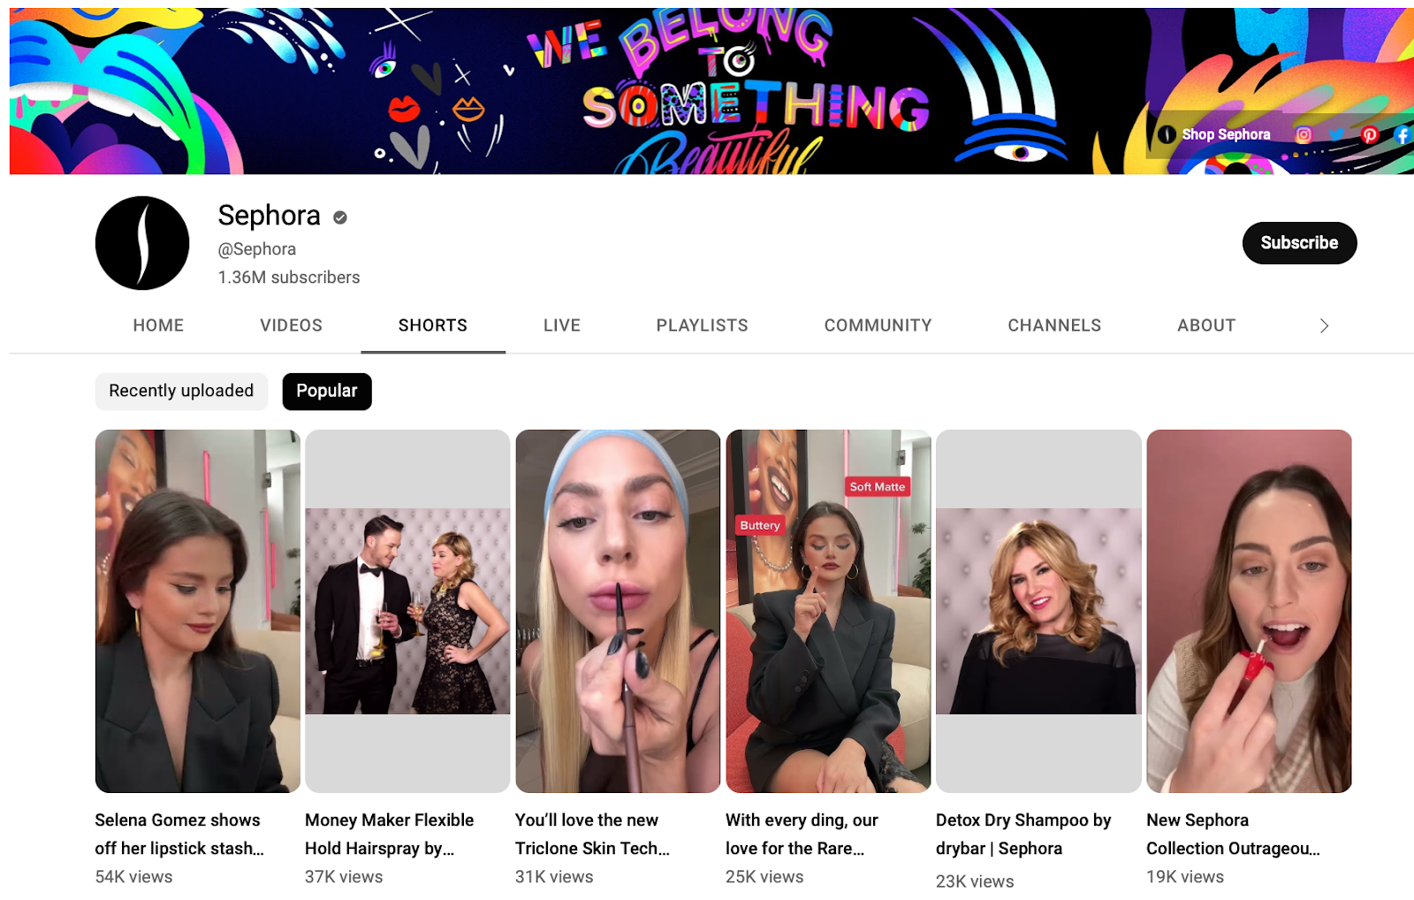Click the '25K views' label
Image resolution: width=1414 pixels, height=900 pixels.
[x=764, y=877]
